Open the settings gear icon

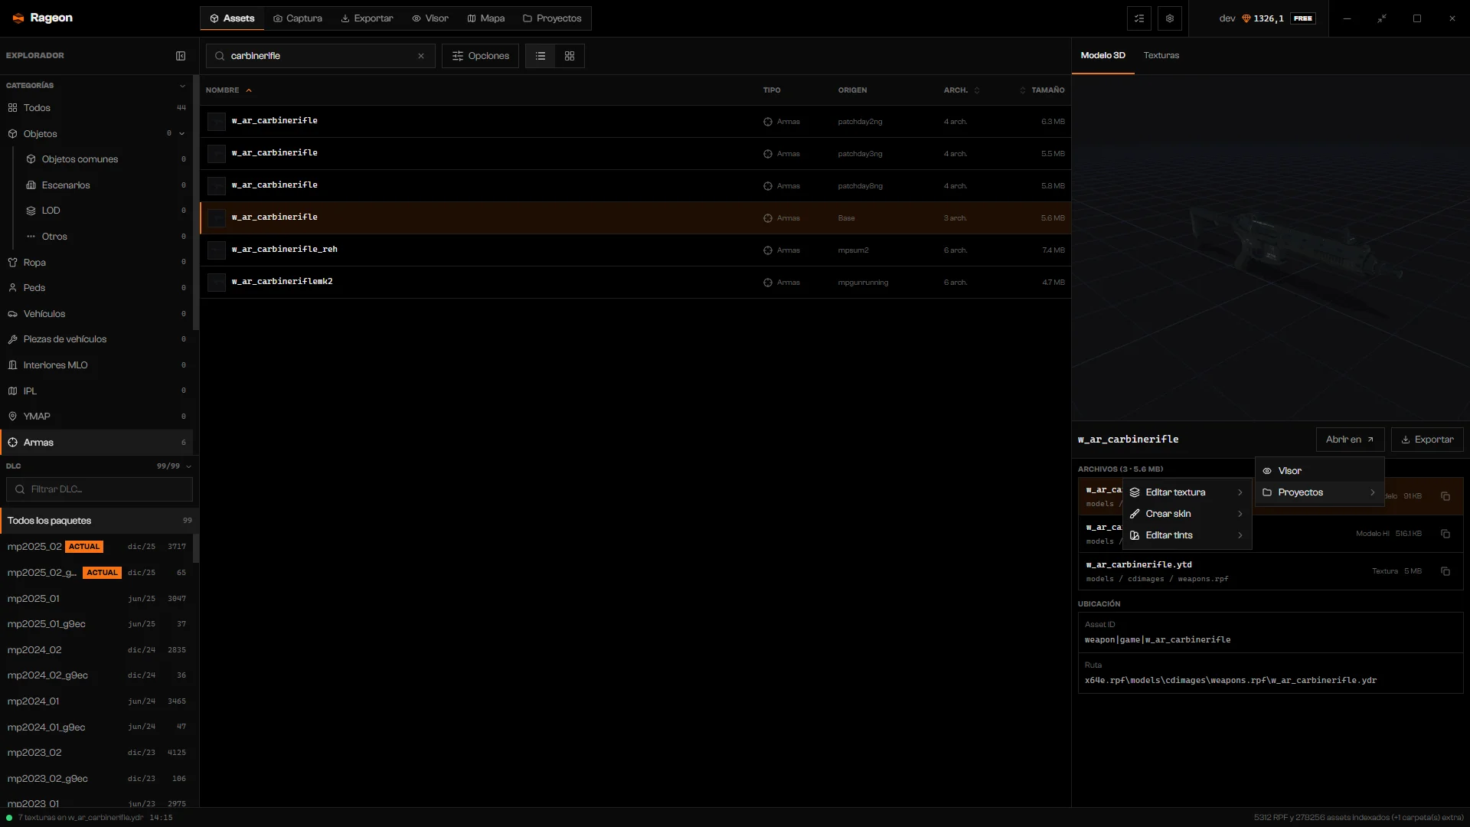click(1170, 18)
